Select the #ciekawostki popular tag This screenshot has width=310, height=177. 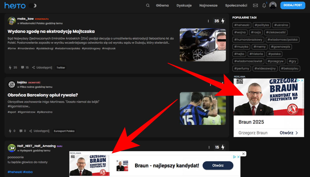point(276,33)
